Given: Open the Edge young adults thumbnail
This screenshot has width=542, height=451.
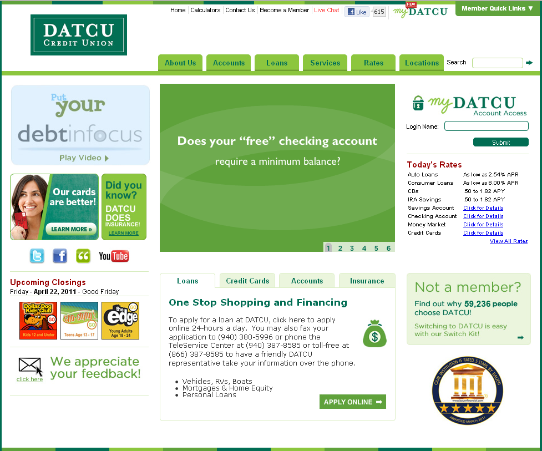Looking at the screenshot, I should point(120,321).
